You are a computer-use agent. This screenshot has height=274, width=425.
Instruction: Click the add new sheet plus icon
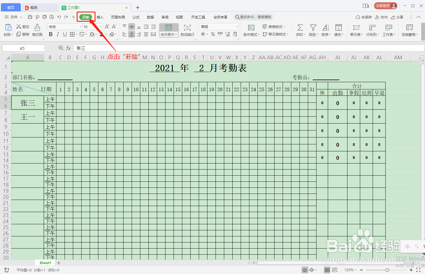coord(59,263)
